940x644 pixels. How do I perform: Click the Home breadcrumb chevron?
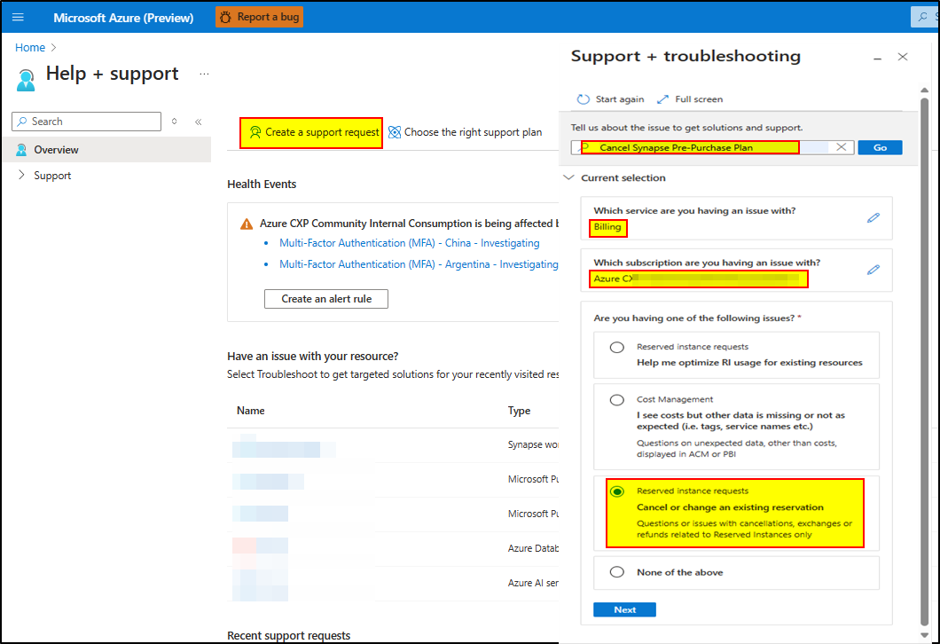coord(53,47)
